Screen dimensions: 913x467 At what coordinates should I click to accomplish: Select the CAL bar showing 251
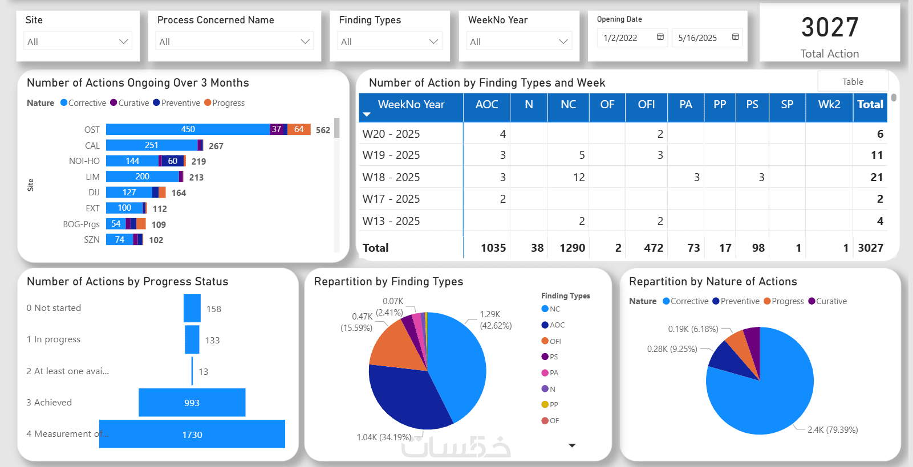click(152, 145)
